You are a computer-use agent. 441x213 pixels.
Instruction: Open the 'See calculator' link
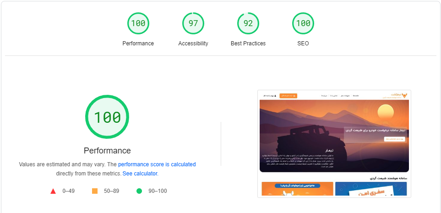coord(139,174)
